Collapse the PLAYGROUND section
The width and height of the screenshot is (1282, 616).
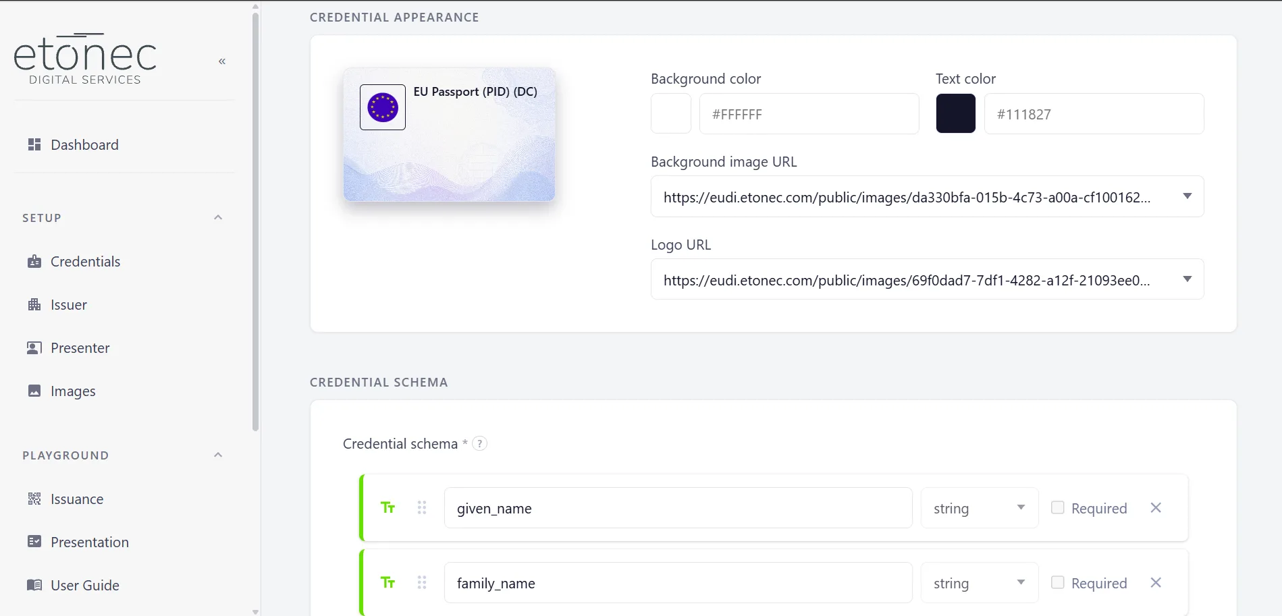coord(218,455)
